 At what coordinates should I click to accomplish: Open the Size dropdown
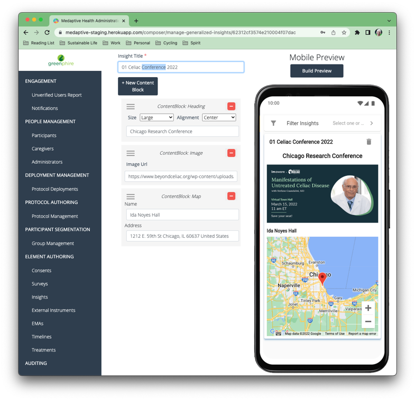coord(156,117)
